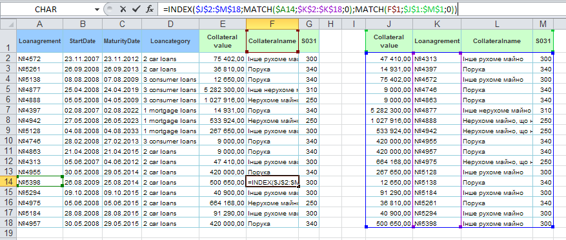
Task: Select column G header
Action: click(x=309, y=24)
